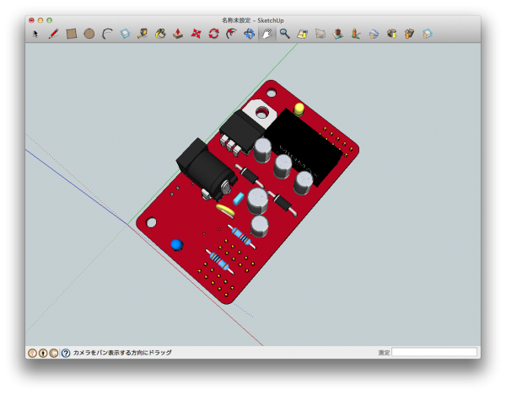Open help via status bar question mark

pyautogui.click(x=66, y=353)
